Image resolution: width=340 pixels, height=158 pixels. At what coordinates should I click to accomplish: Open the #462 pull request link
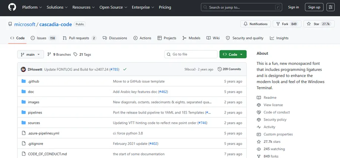click(163, 92)
